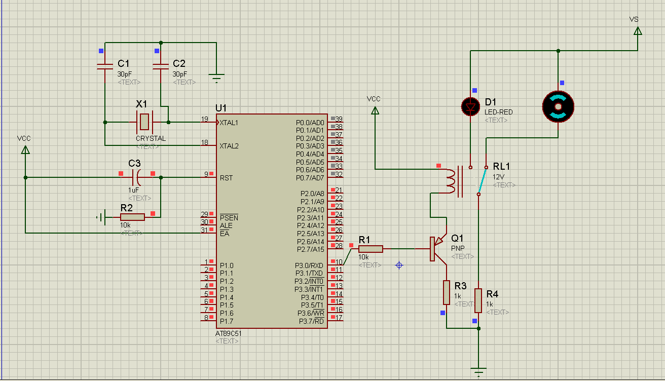
Task: Click capacitor C1 symbol
Action: [x=105, y=66]
